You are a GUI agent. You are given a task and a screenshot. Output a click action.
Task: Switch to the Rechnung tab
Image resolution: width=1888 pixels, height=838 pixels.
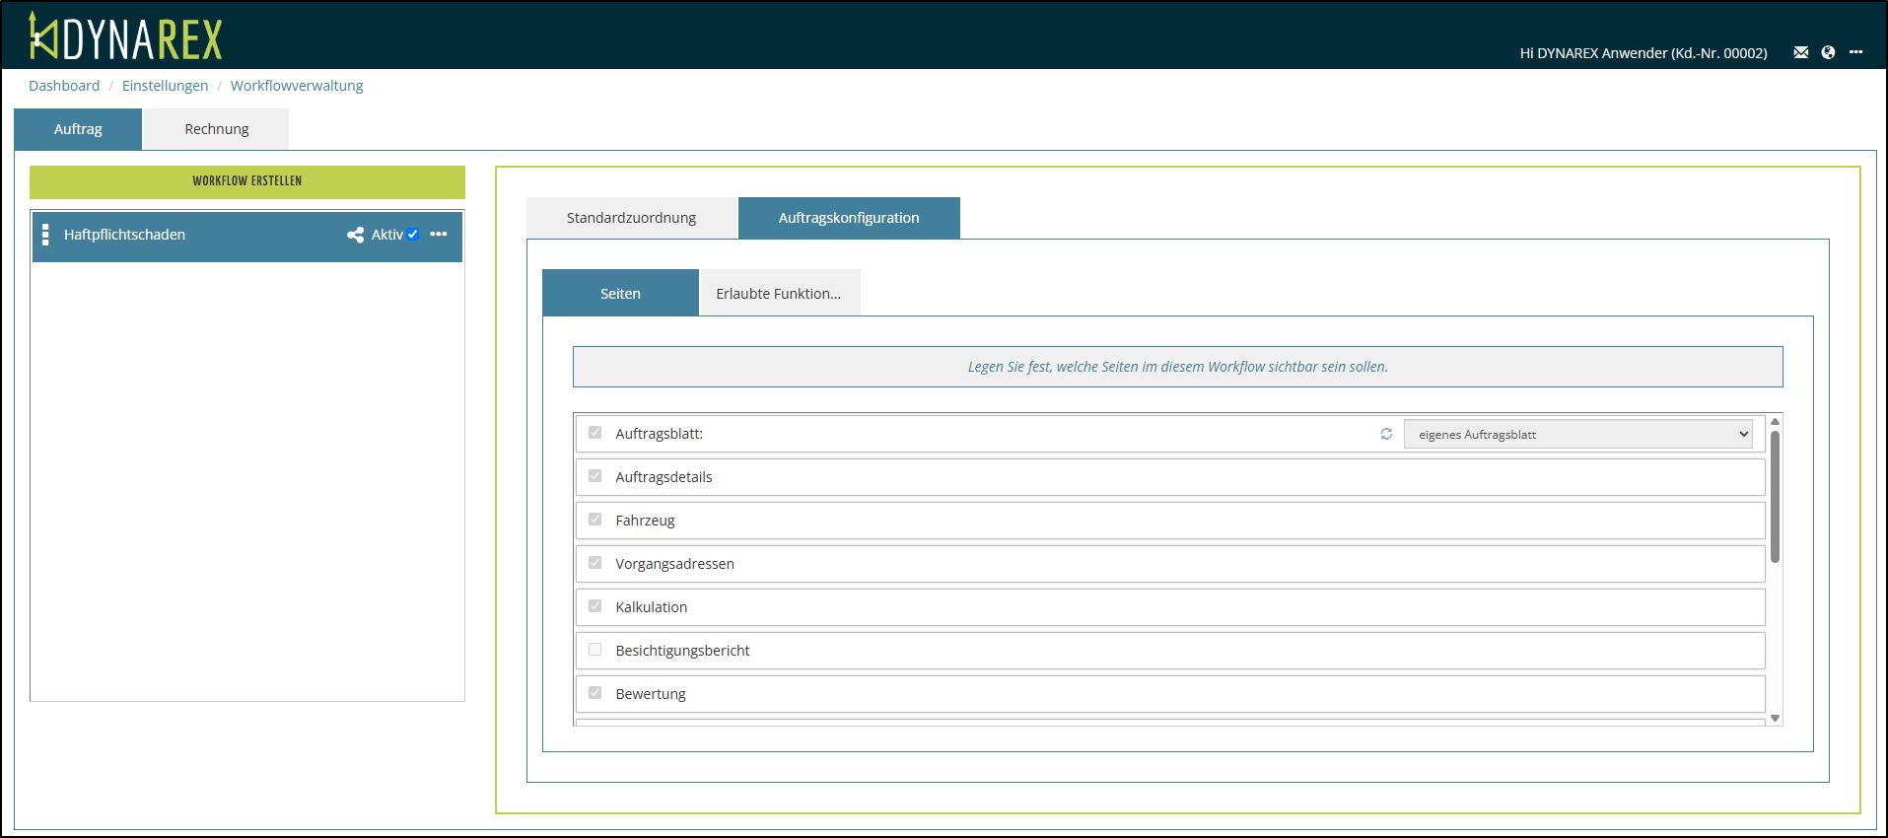[x=216, y=129]
